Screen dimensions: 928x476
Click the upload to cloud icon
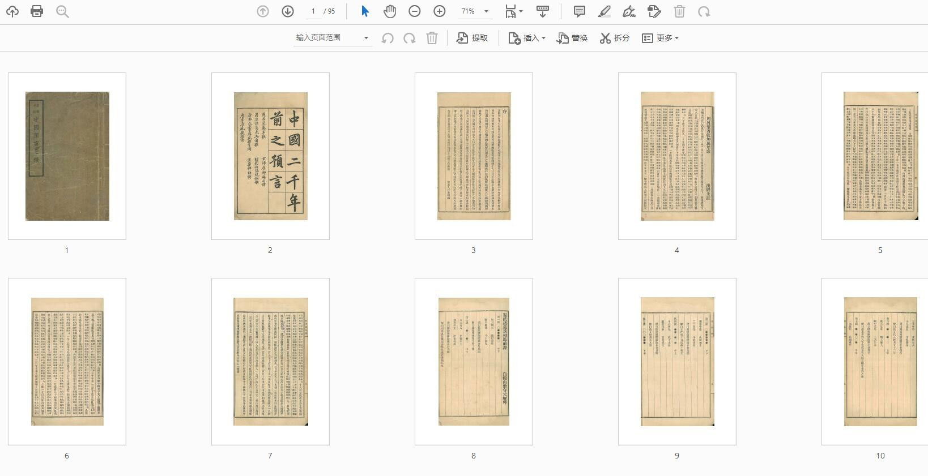point(12,11)
